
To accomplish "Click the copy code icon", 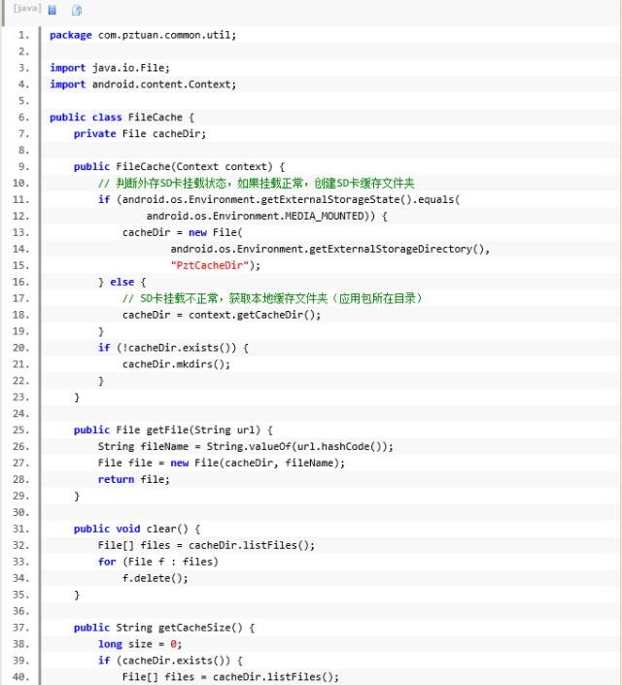I will click(x=77, y=10).
